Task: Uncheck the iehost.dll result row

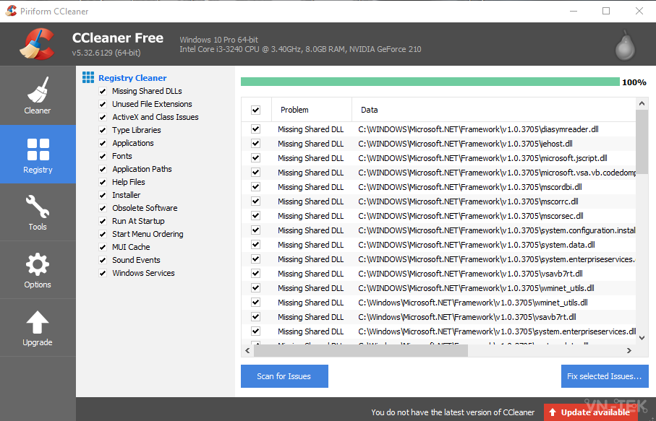Action: coord(255,144)
